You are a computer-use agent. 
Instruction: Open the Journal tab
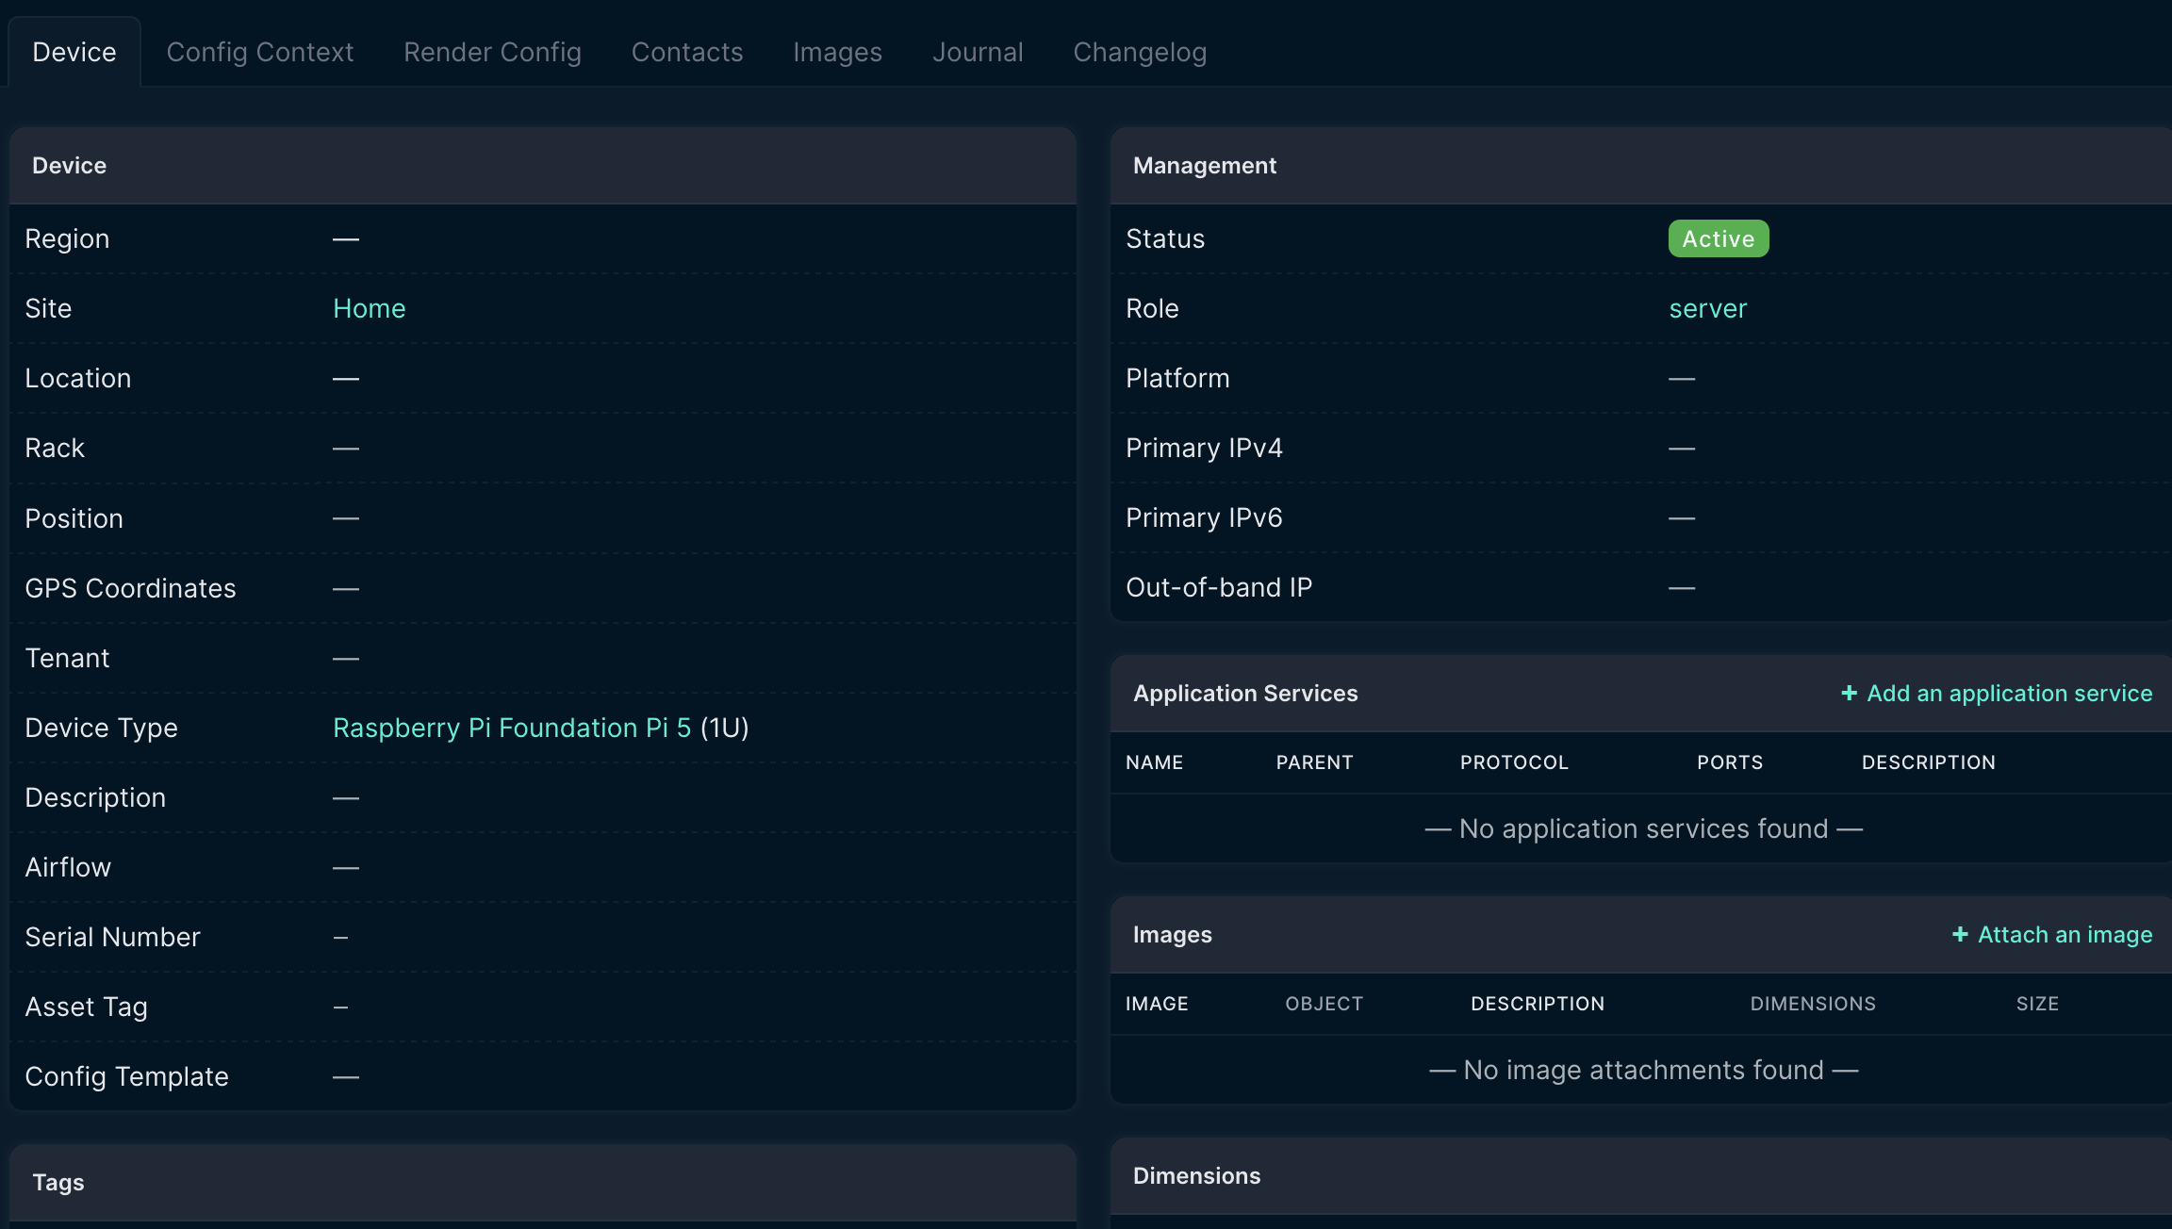pos(977,52)
